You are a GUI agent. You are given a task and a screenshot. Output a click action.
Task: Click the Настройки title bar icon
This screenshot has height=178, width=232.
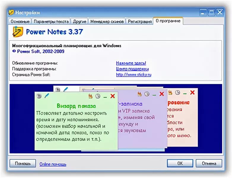tap(11, 12)
